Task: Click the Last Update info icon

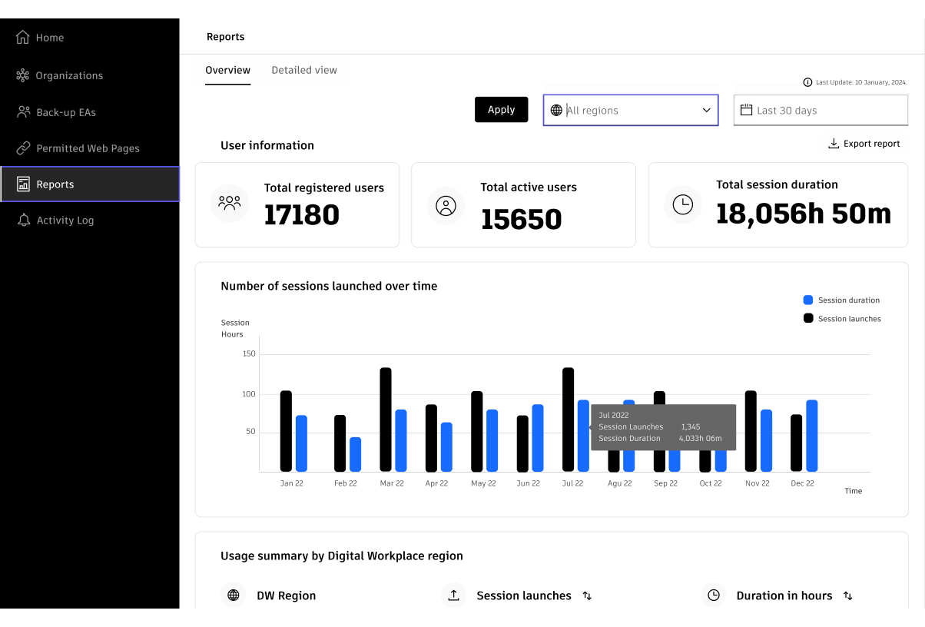Action: (x=807, y=82)
